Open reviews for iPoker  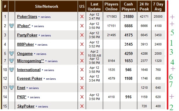click(x=39, y=26)
